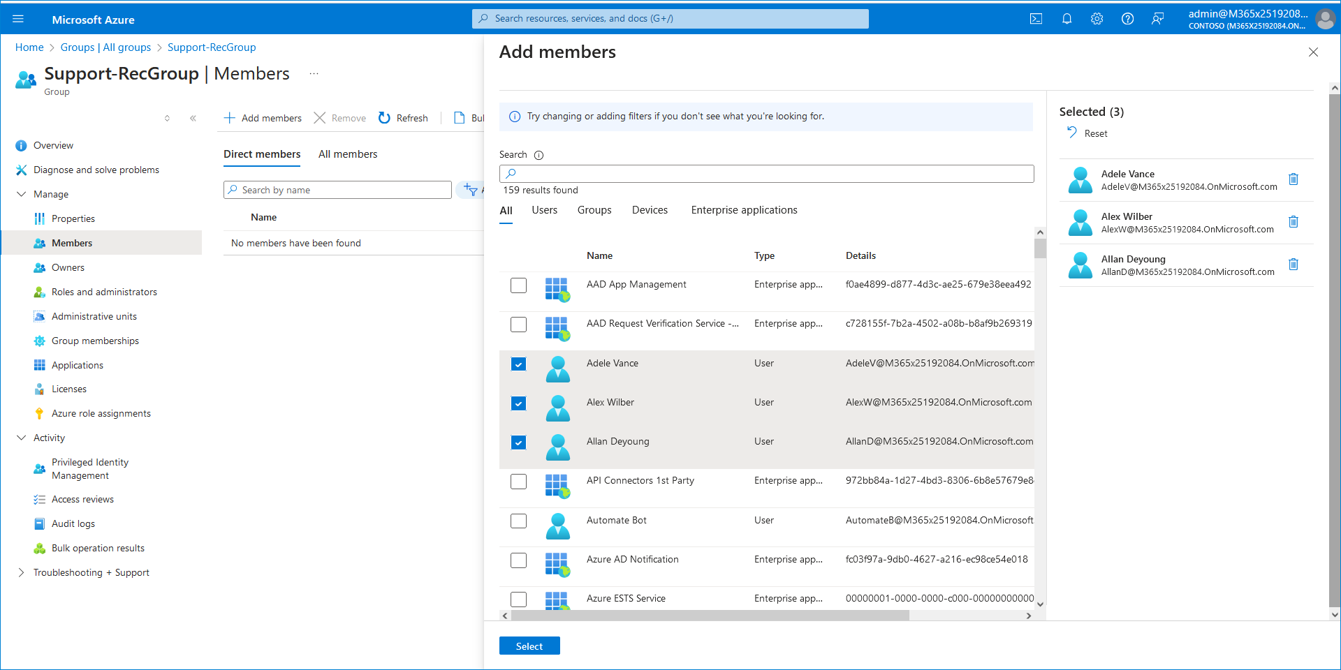
Task: Click the Add members plus icon
Action: 229,118
